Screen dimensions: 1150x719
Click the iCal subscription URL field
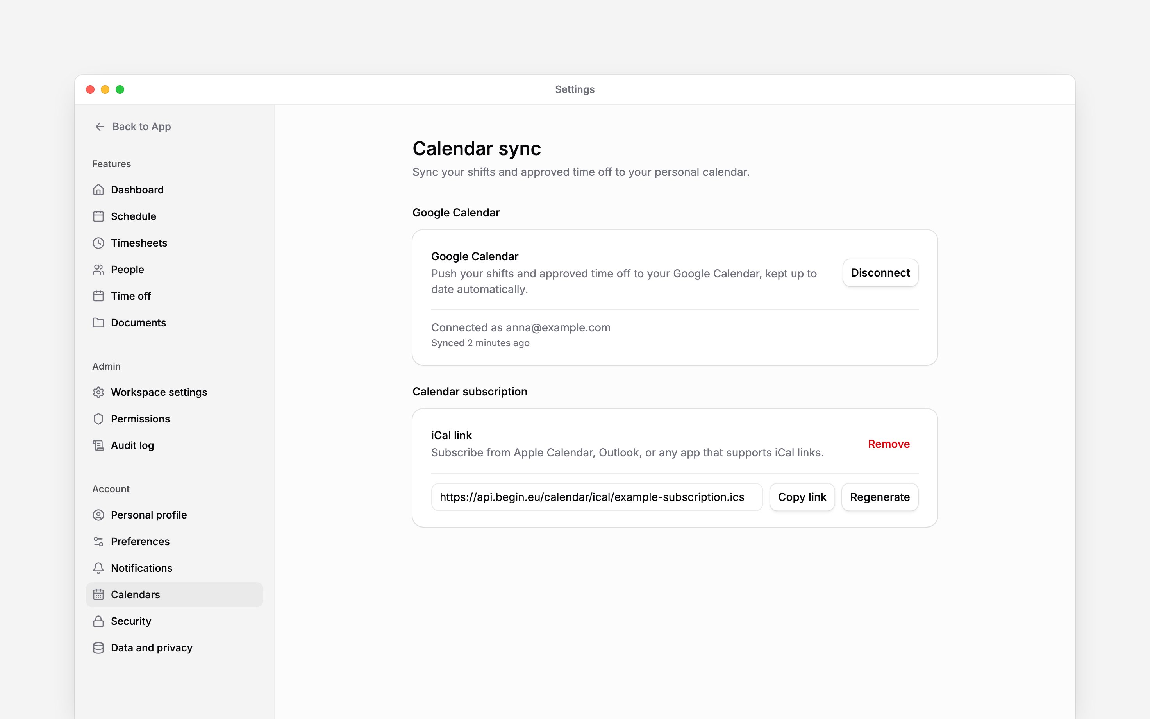597,497
